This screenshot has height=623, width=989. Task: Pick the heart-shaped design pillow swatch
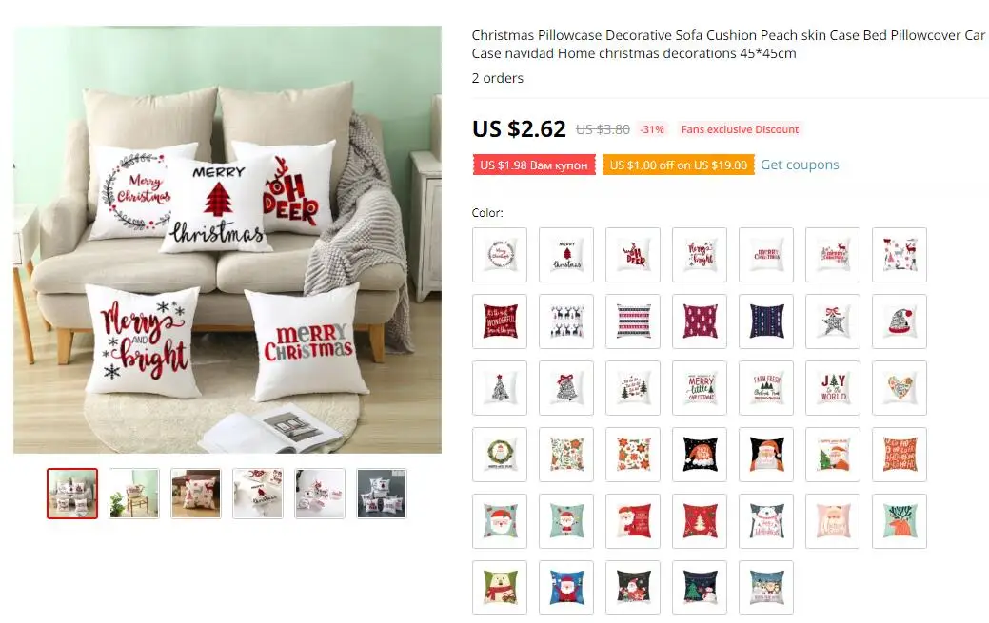point(900,388)
